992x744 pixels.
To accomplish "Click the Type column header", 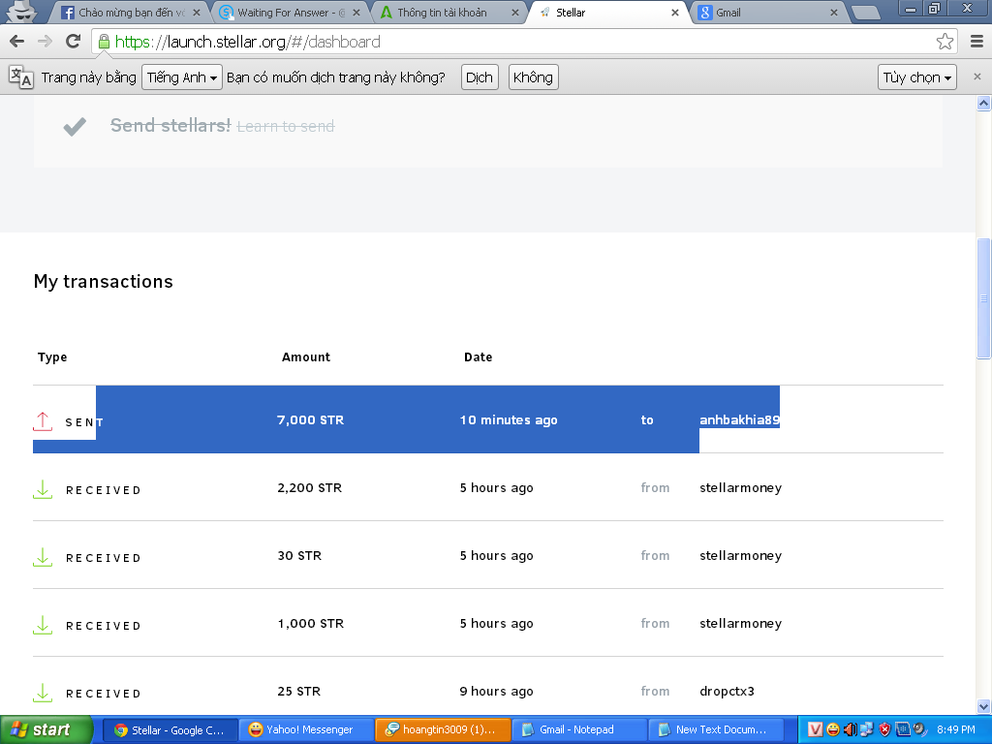I will 52,357.
